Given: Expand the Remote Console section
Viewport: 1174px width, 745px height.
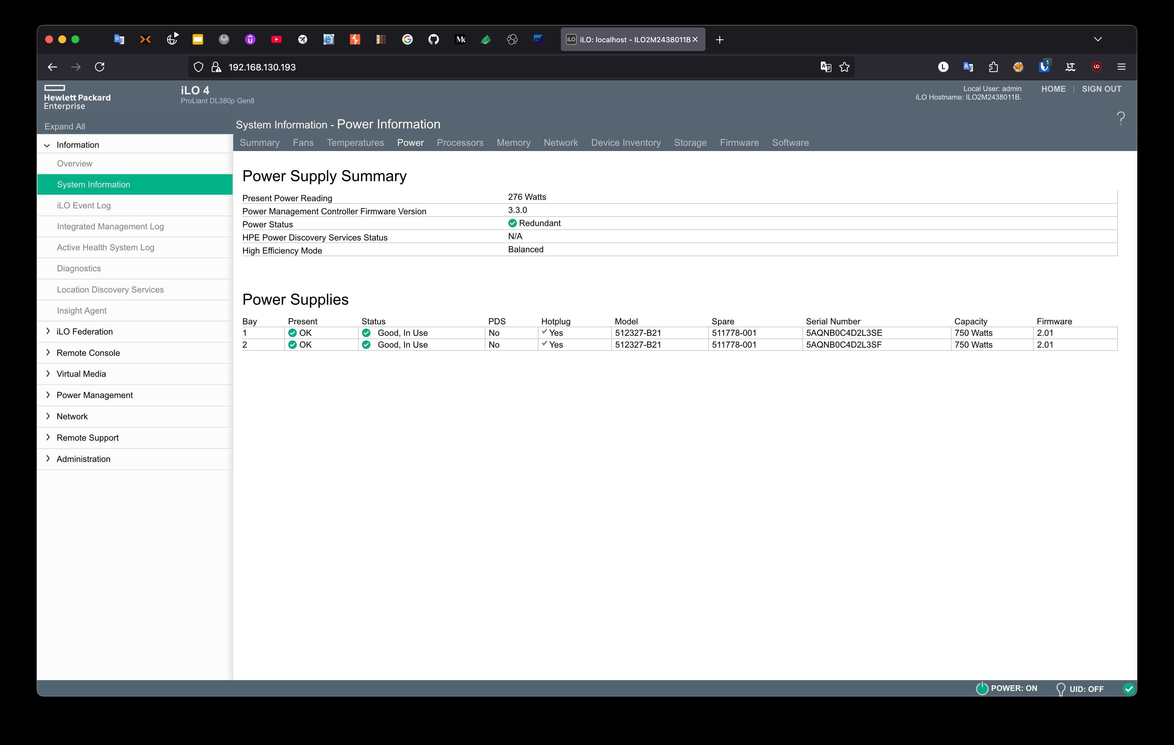Looking at the screenshot, I should [x=48, y=353].
